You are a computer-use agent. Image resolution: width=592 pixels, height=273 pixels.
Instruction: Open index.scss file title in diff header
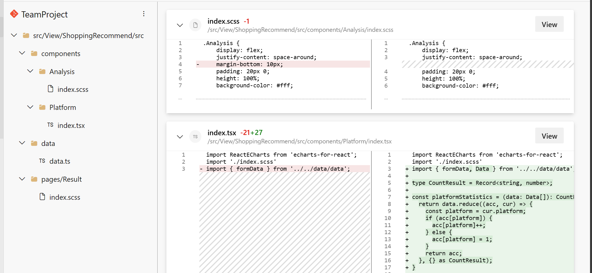(223, 21)
